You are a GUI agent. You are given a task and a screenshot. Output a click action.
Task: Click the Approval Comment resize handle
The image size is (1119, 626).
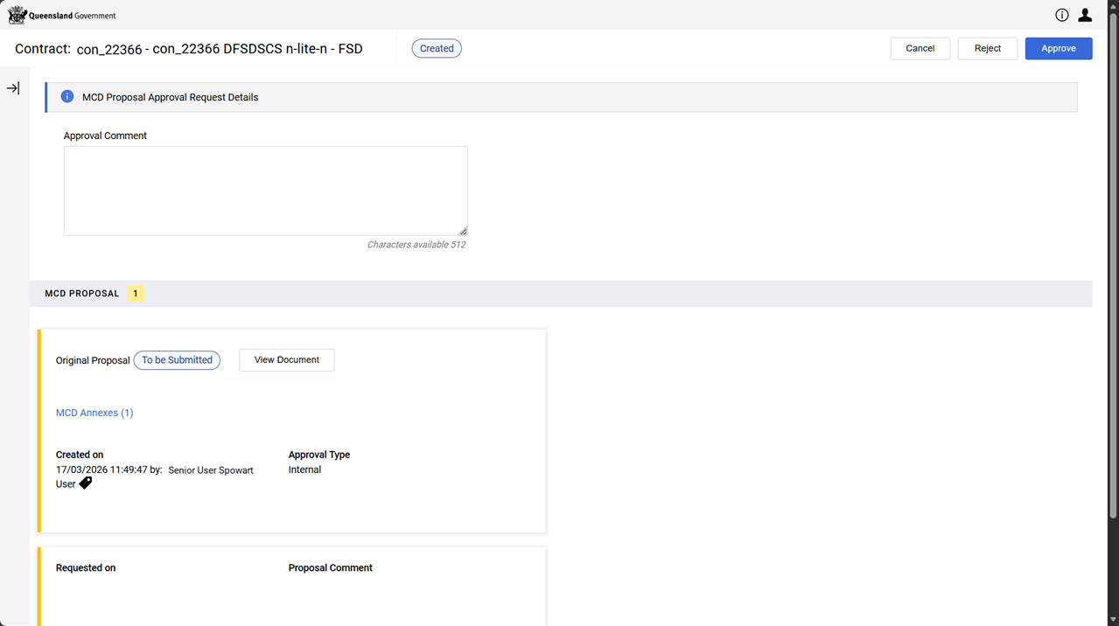click(463, 231)
